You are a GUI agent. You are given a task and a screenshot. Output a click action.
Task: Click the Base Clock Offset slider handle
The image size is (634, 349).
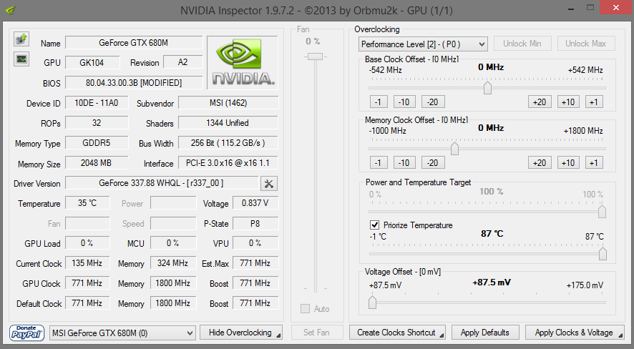coord(487,88)
